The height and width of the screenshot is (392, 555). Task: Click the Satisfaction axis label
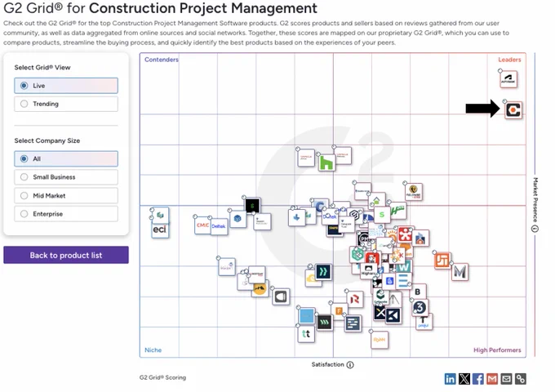(x=328, y=365)
